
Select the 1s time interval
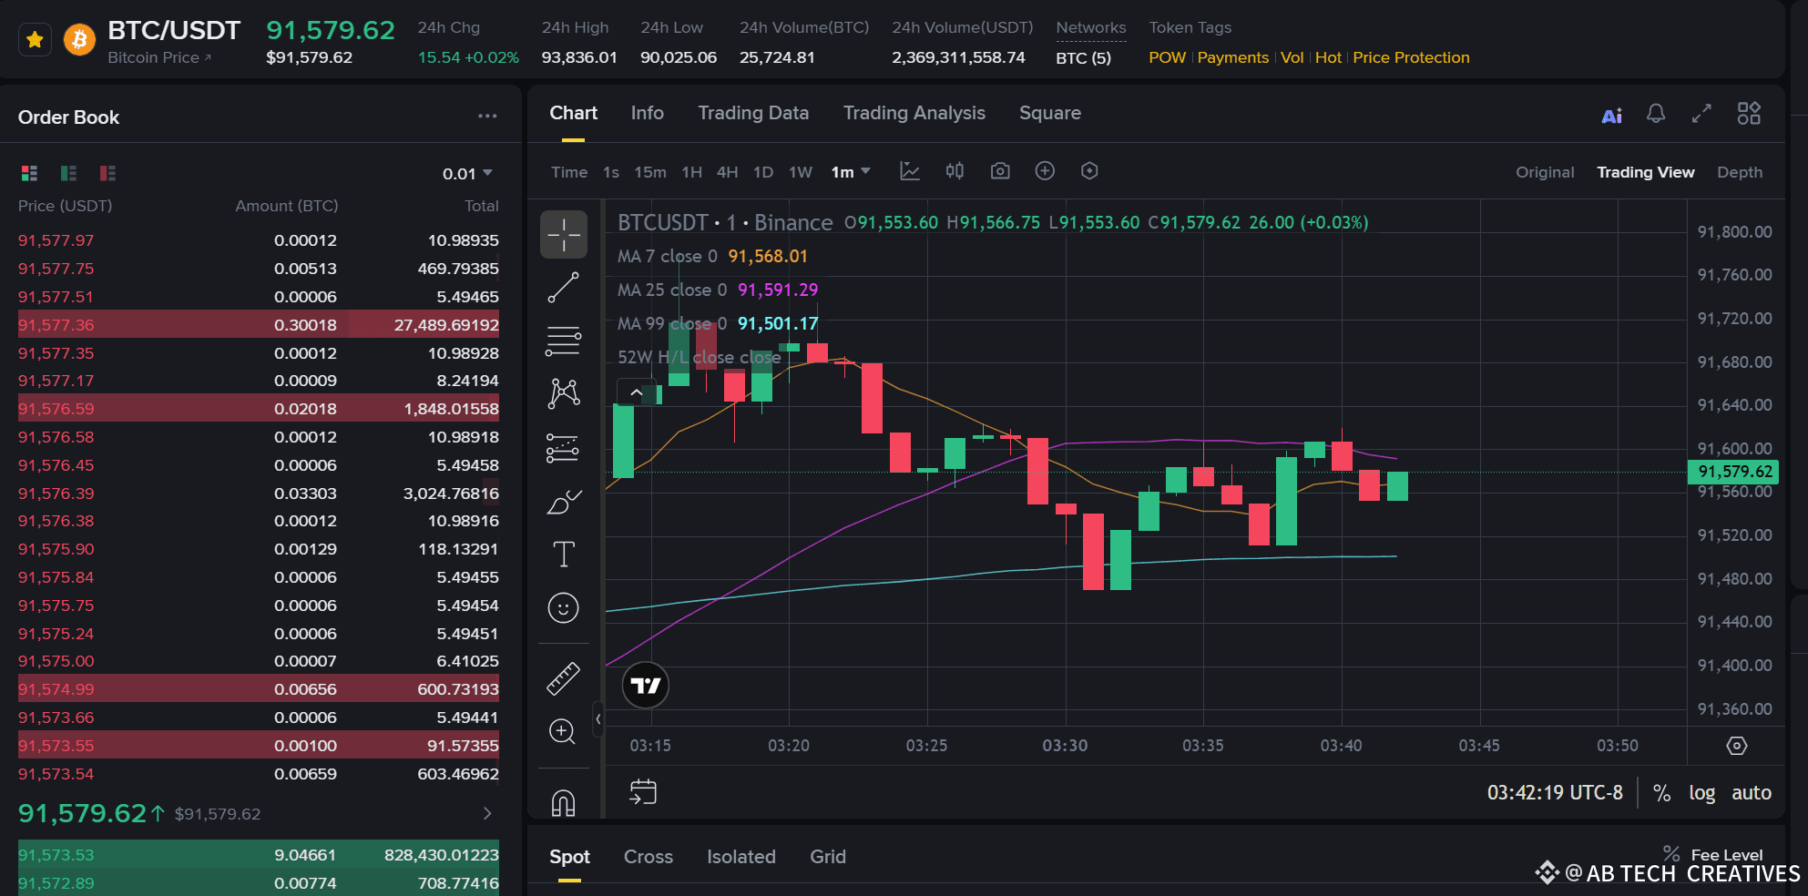tap(611, 172)
